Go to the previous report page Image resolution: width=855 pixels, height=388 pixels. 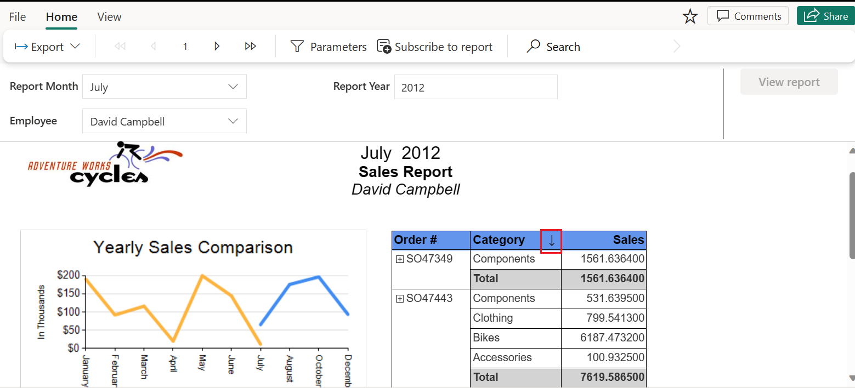pyautogui.click(x=153, y=47)
